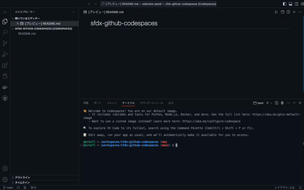
Task: Switch to the ターミナル panel tab
Action: click(x=128, y=103)
